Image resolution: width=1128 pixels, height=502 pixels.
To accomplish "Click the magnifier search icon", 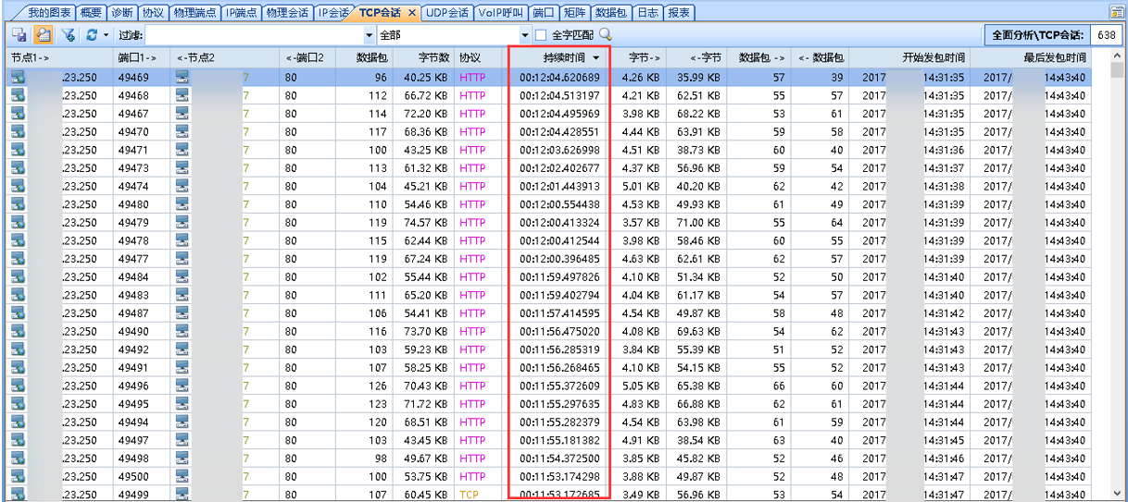I will click(x=606, y=35).
